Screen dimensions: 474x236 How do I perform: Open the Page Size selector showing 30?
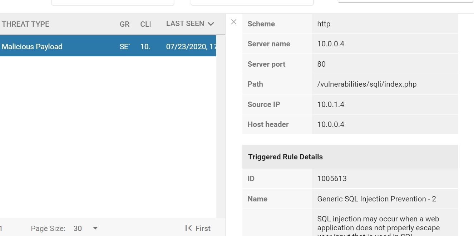78,229
